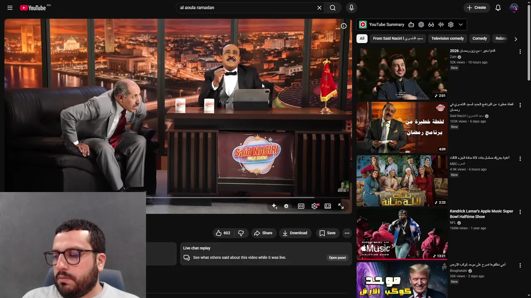Expand the YouTube Summary panel chevron

coord(460,24)
